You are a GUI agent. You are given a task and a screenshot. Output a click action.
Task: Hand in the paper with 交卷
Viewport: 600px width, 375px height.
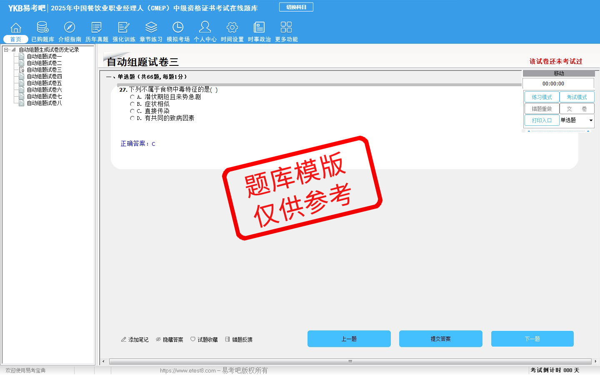pos(577,109)
